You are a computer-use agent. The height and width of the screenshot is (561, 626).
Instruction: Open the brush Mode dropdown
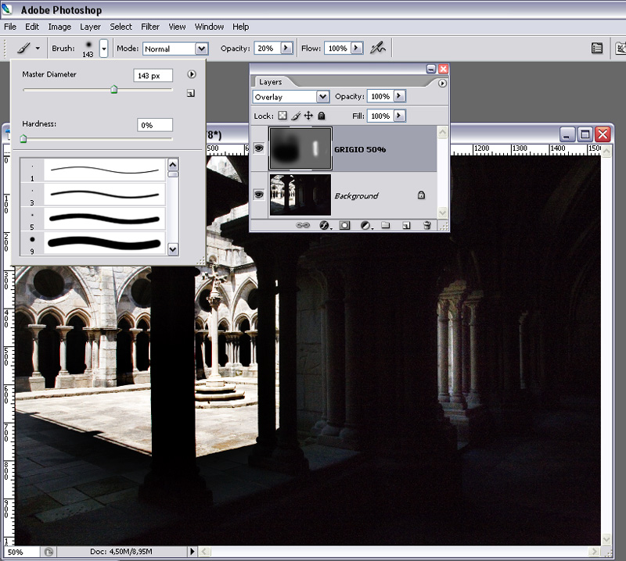point(201,48)
